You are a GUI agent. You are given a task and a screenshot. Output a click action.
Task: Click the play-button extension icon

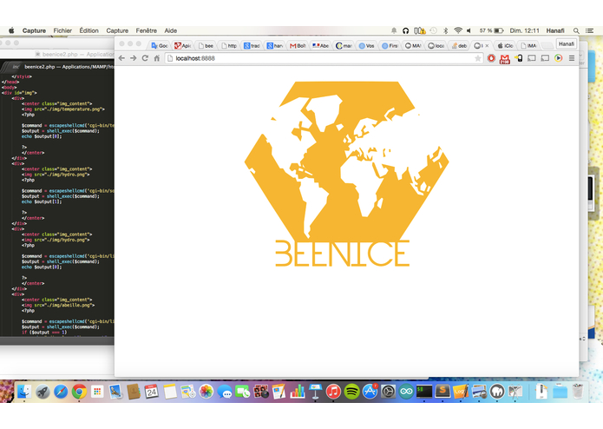(559, 58)
